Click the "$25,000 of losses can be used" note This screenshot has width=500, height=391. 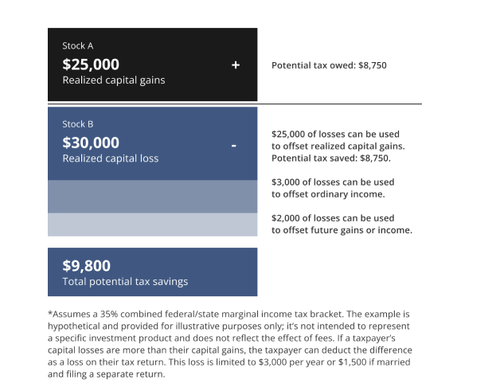point(335,134)
